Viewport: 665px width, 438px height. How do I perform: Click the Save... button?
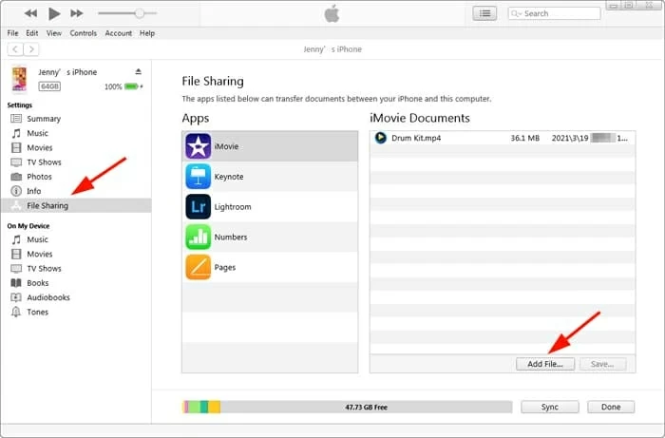pos(602,364)
